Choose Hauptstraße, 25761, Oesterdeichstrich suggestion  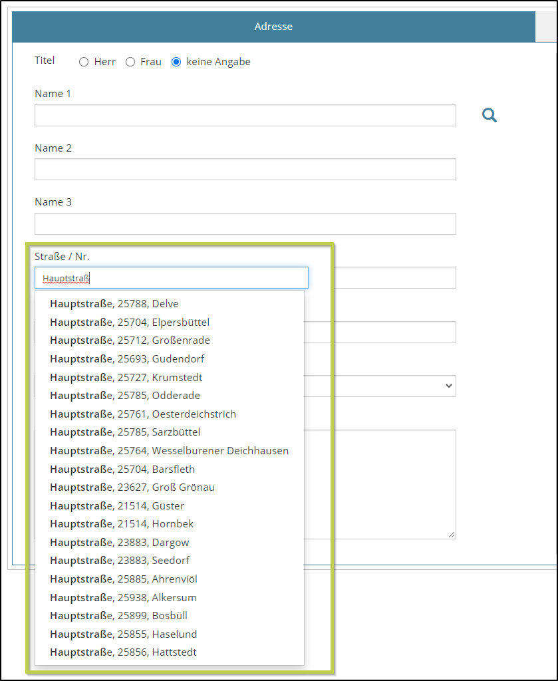click(142, 414)
